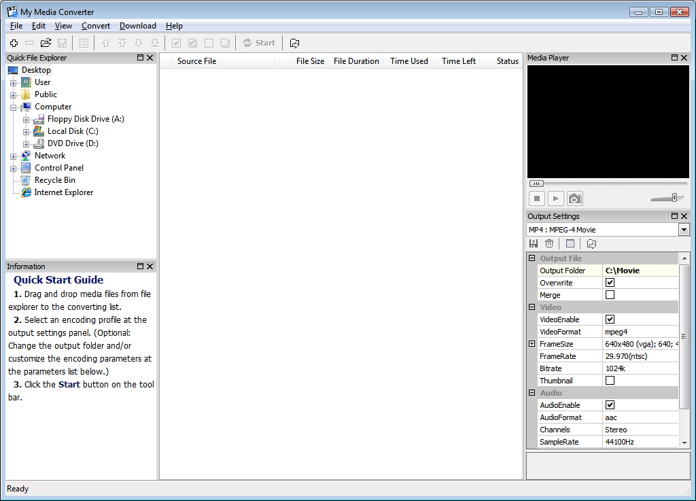Click the profile list icon in Output Settings
The height and width of the screenshot is (501, 696).
pyautogui.click(x=570, y=243)
